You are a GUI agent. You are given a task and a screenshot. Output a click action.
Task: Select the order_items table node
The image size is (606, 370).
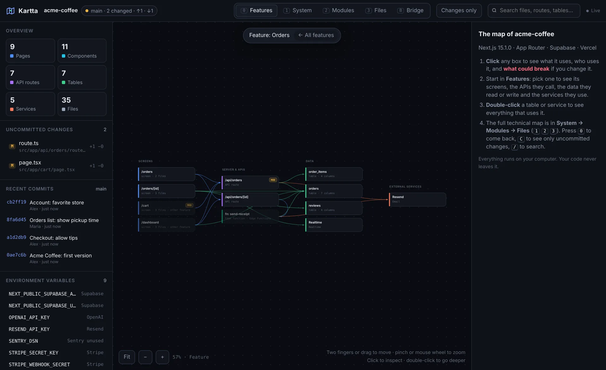(334, 174)
